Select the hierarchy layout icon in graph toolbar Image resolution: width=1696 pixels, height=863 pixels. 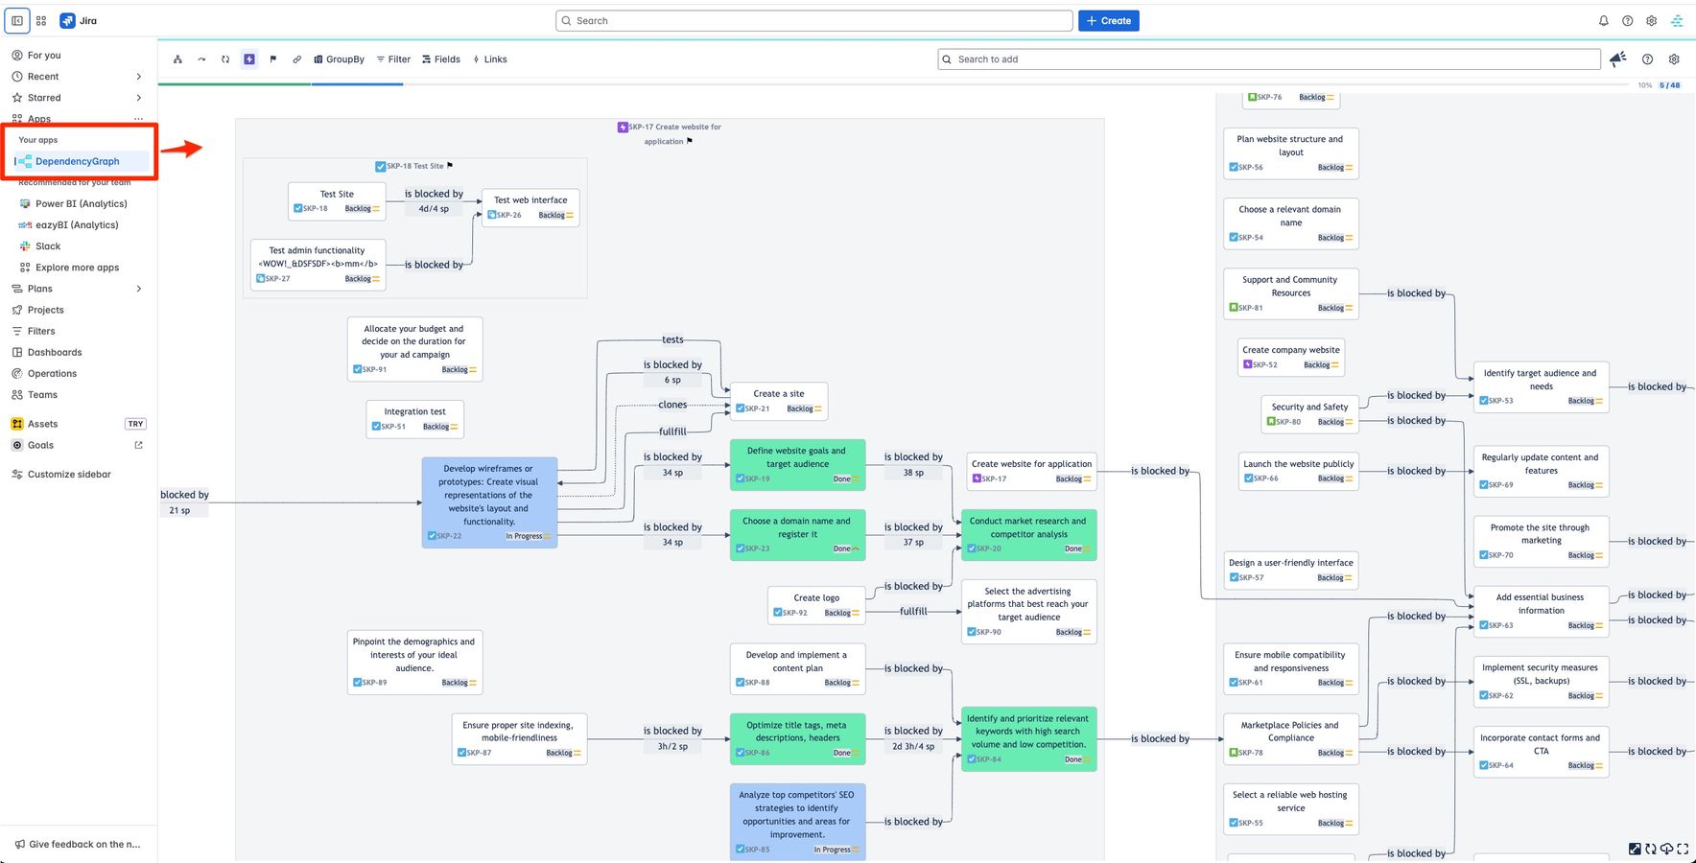pos(177,59)
